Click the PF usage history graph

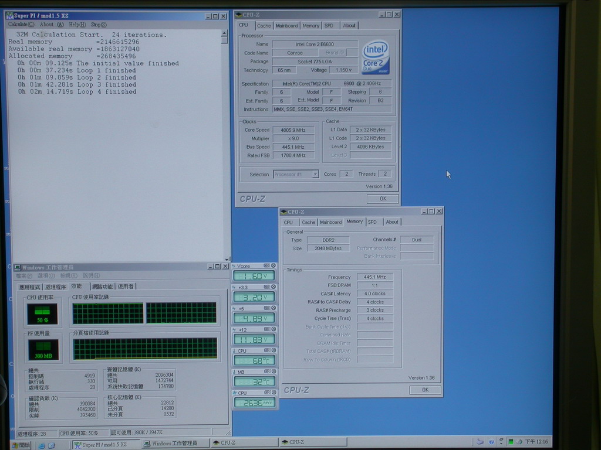point(144,349)
